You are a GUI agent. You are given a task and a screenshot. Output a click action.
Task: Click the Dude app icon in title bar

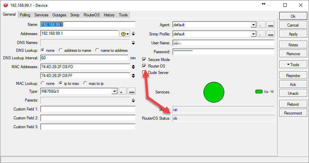[6, 5]
